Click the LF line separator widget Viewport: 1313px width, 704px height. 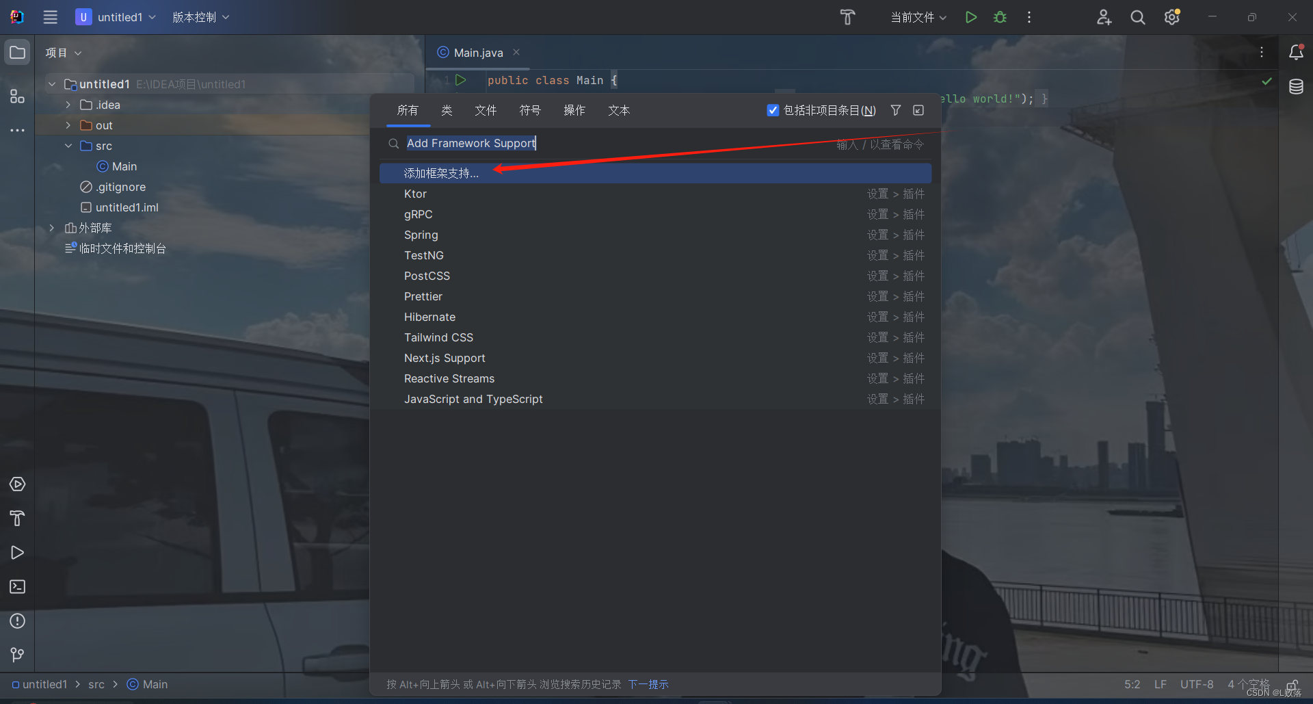tap(1161, 684)
